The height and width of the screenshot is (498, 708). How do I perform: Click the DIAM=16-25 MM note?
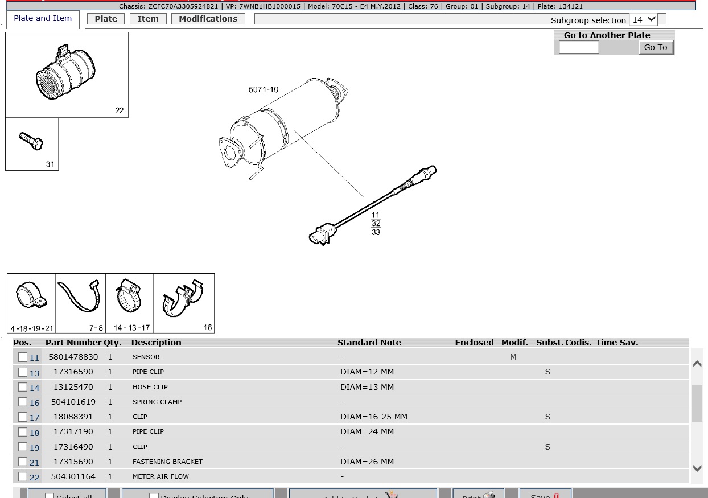pyautogui.click(x=374, y=417)
